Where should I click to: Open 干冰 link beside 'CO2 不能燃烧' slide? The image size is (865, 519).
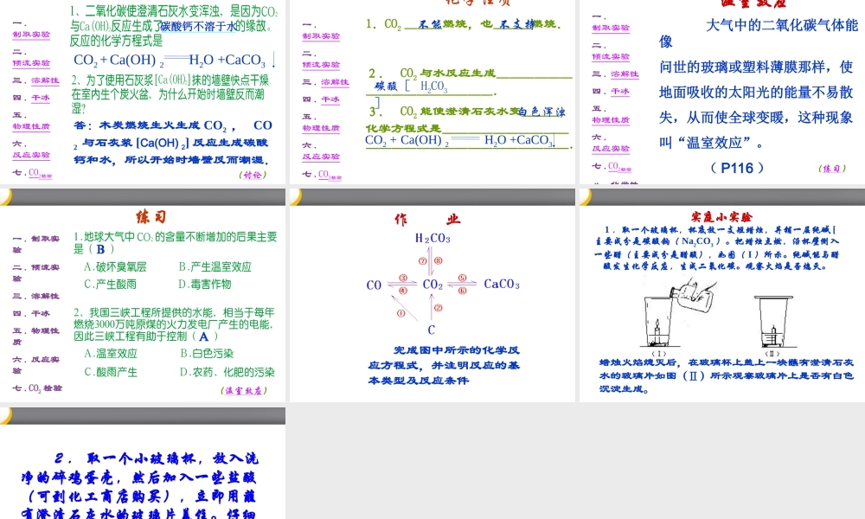click(330, 99)
